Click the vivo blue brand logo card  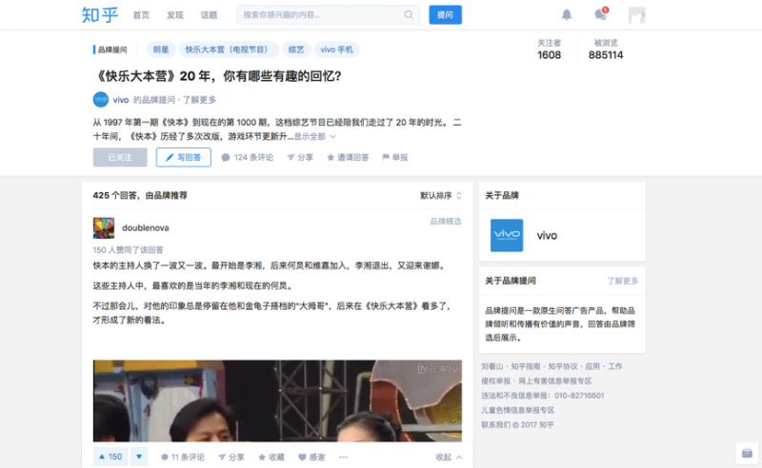click(507, 236)
